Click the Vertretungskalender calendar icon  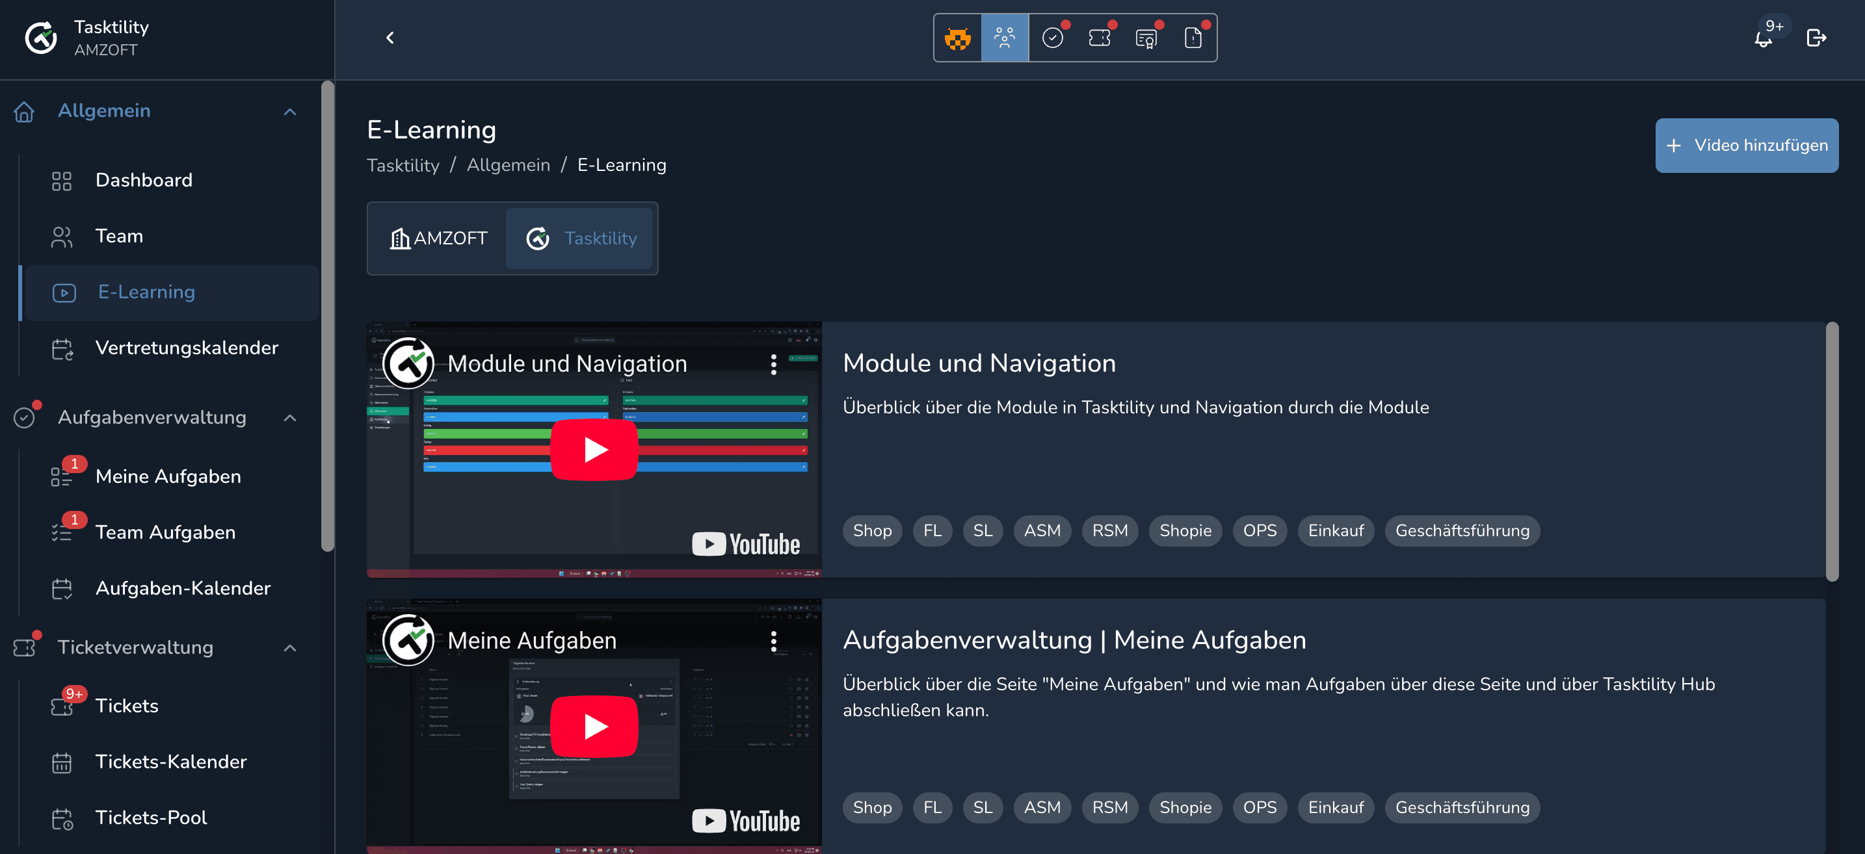point(62,349)
